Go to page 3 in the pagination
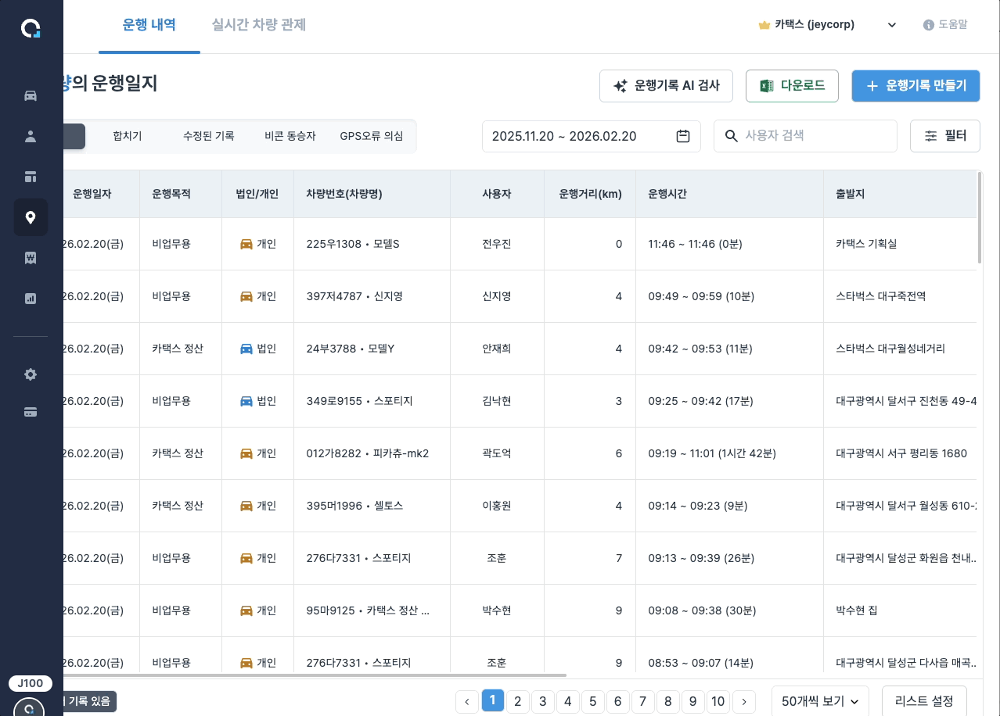Viewport: 1000px width, 716px height. click(543, 701)
